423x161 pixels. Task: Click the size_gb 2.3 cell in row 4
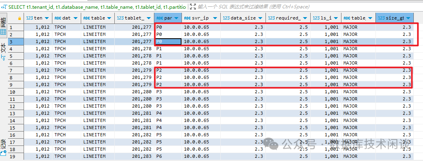click(395, 49)
